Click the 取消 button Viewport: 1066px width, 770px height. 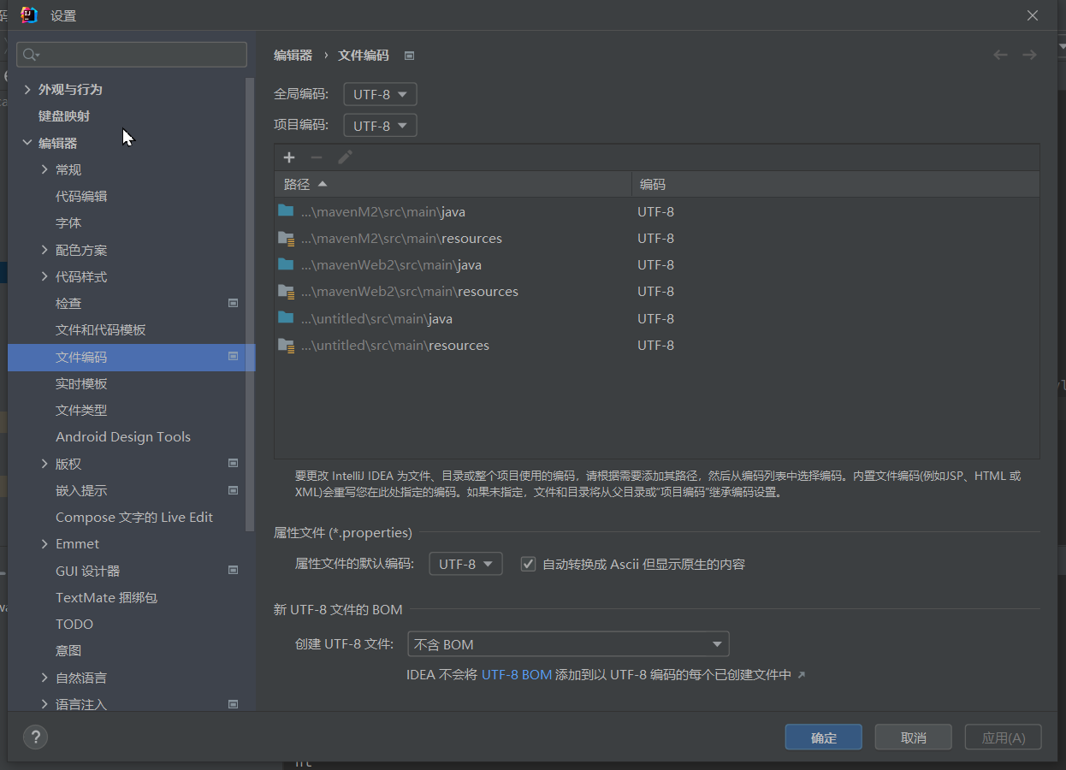tap(914, 737)
